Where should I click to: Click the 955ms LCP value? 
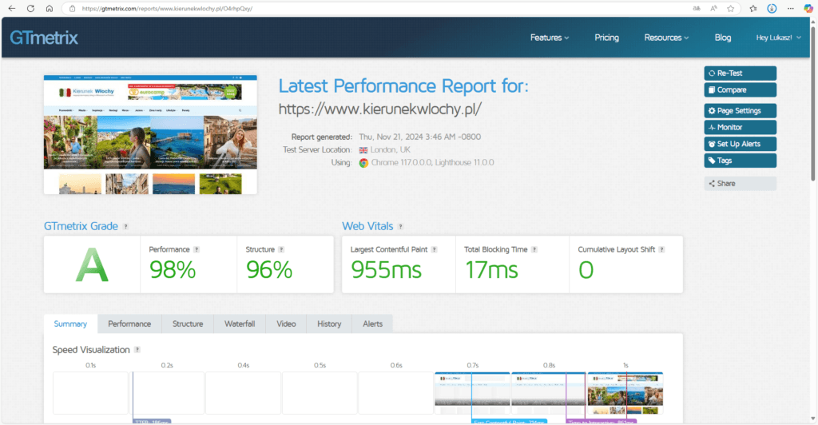point(386,270)
